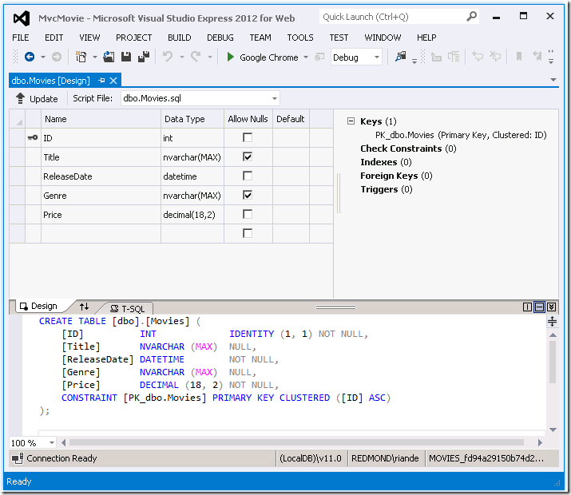Click the collapse pane chevron icon
The height and width of the screenshot is (495, 571).
[x=552, y=307]
